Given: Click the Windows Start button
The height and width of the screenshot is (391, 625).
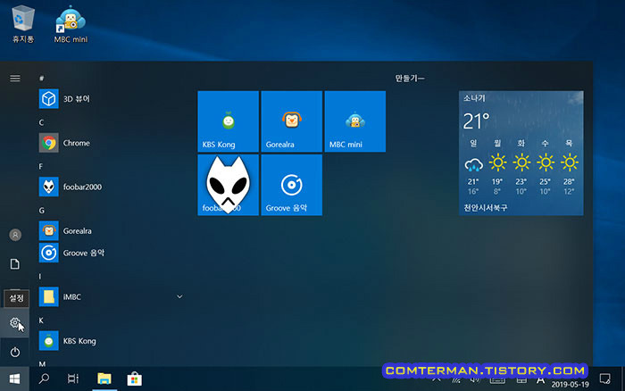Looking at the screenshot, I should tap(14, 379).
